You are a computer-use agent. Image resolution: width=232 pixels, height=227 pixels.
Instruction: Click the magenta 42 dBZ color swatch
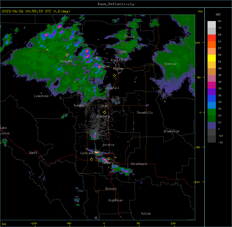coord(212,85)
